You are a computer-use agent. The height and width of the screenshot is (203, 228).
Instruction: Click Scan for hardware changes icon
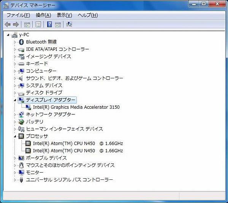[69, 25]
